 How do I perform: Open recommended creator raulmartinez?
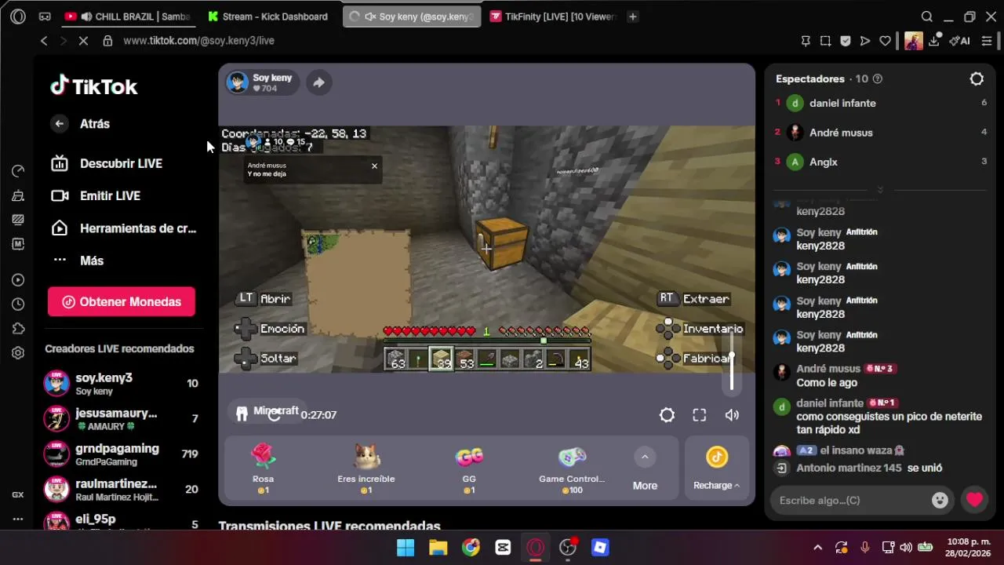point(121,489)
